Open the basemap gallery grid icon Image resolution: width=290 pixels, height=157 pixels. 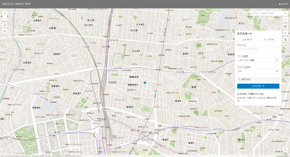click(285, 27)
